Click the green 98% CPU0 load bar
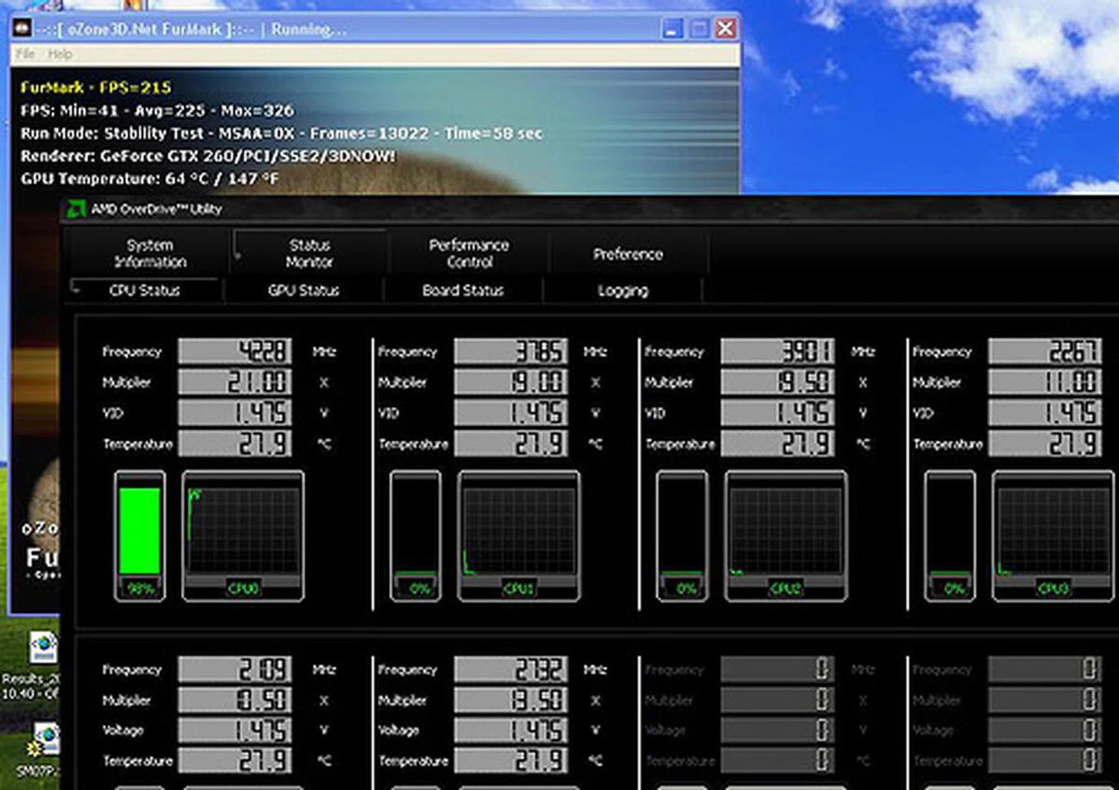The width and height of the screenshot is (1119, 790). (x=140, y=531)
